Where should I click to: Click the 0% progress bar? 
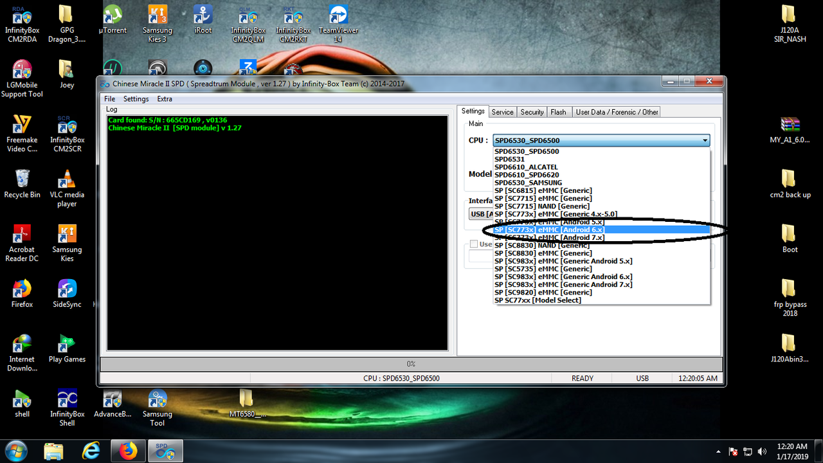point(411,364)
